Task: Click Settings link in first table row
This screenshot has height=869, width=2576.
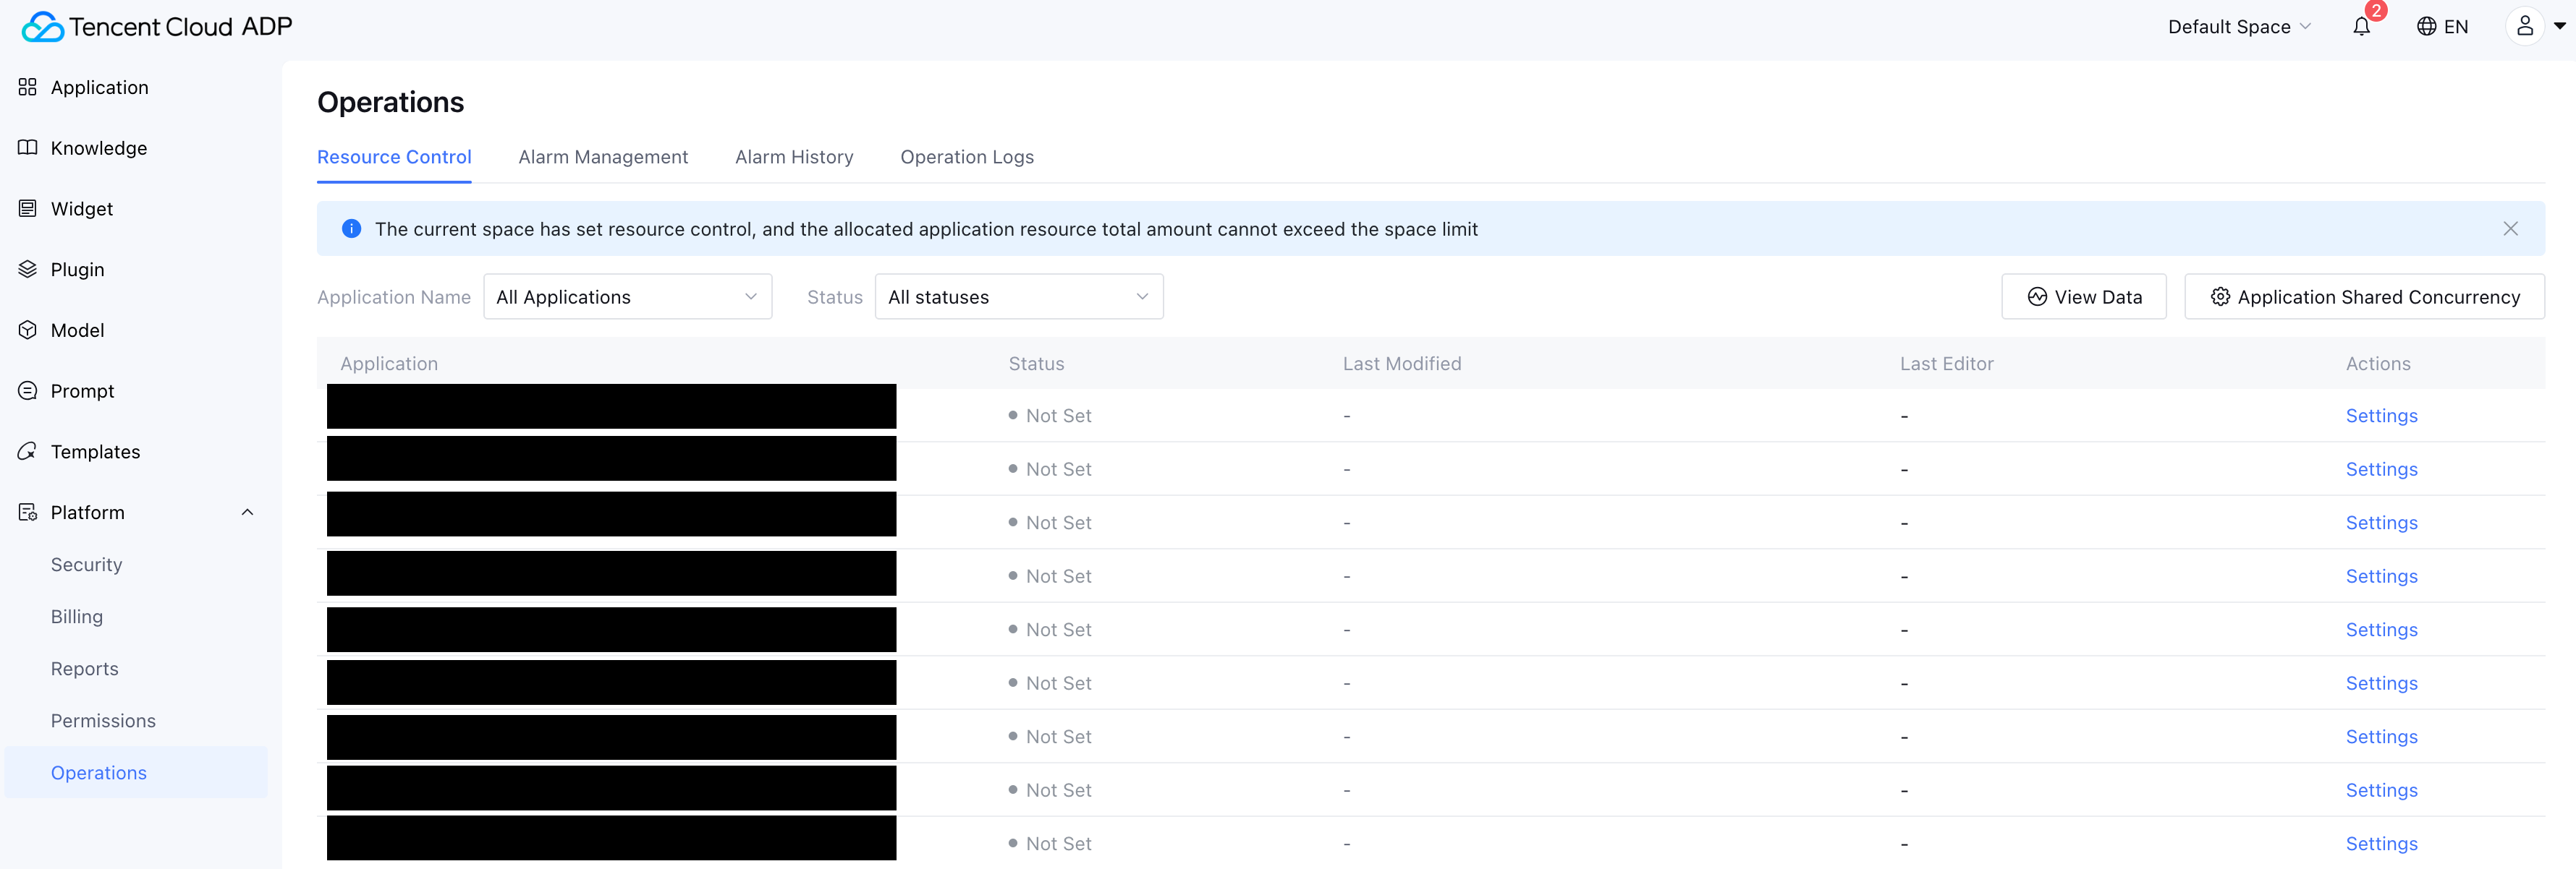Action: point(2381,416)
